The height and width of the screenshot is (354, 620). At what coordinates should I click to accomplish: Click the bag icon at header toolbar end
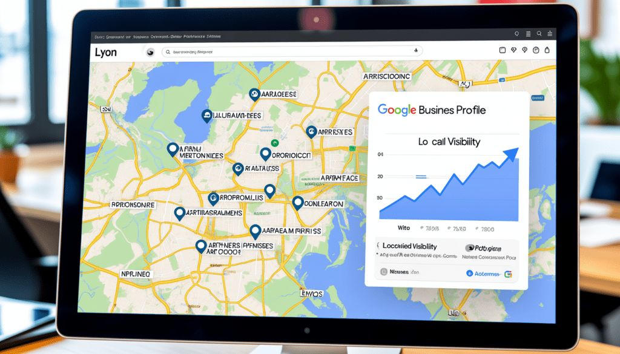(x=547, y=50)
